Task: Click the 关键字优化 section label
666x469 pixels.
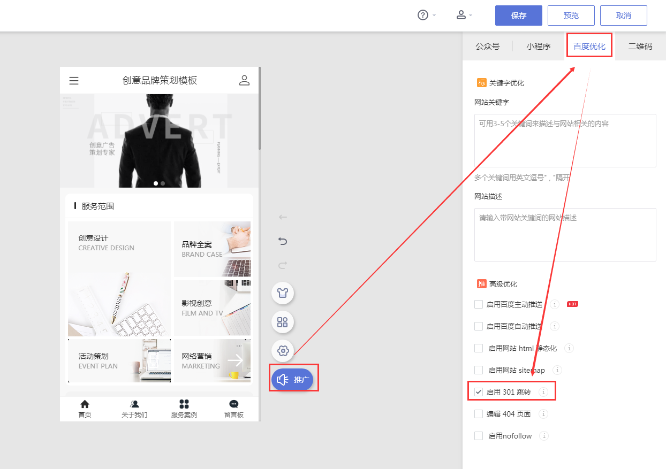Action: pos(506,83)
